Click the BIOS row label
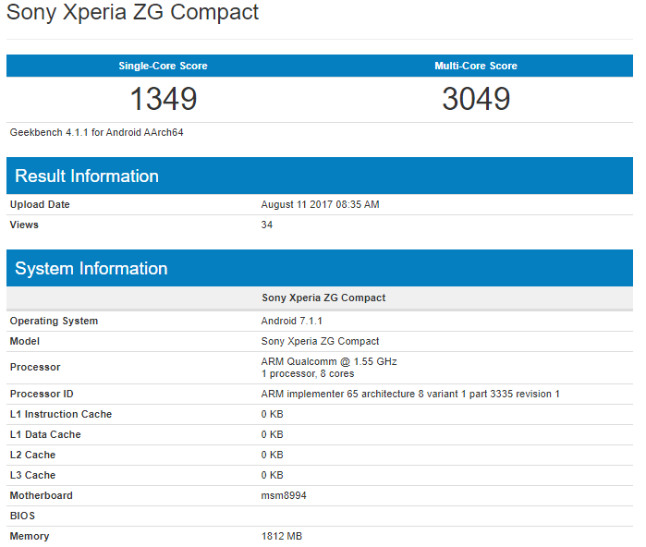646x547 pixels. [x=22, y=516]
